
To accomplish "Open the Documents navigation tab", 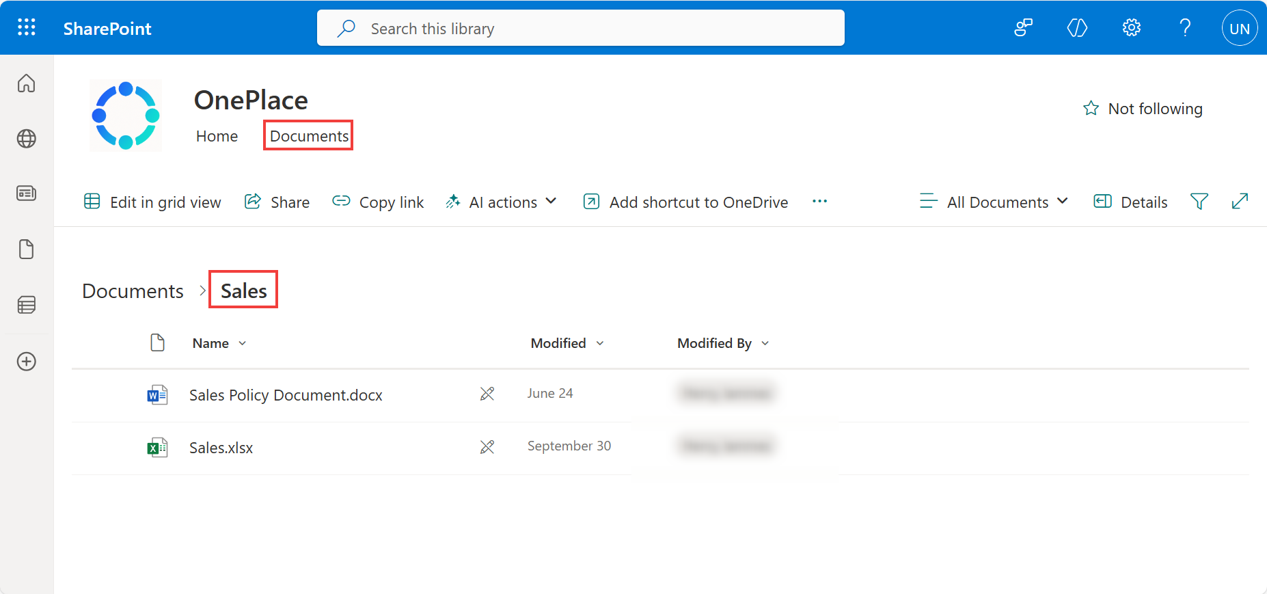I will tap(309, 136).
